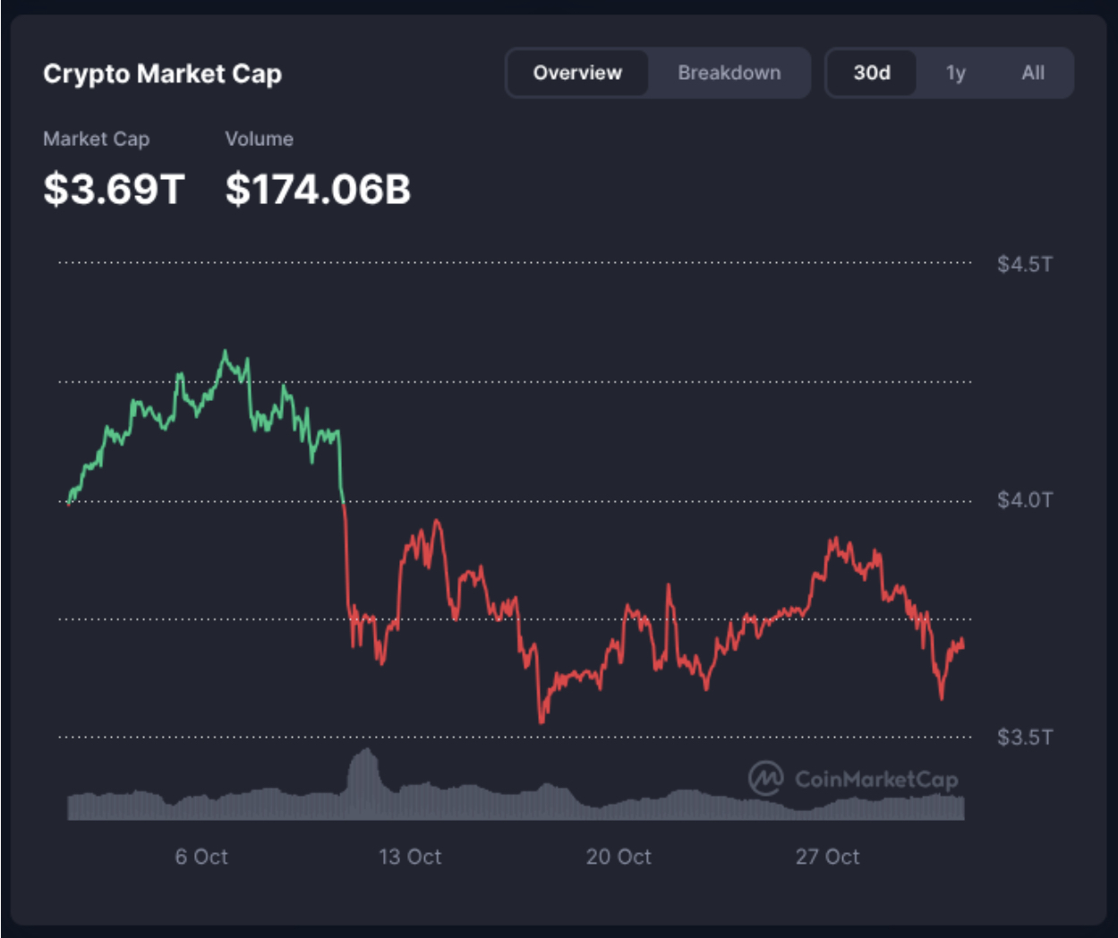1118x938 pixels.
Task: Click the CoinMarketCap watermark text
Action: (875, 780)
